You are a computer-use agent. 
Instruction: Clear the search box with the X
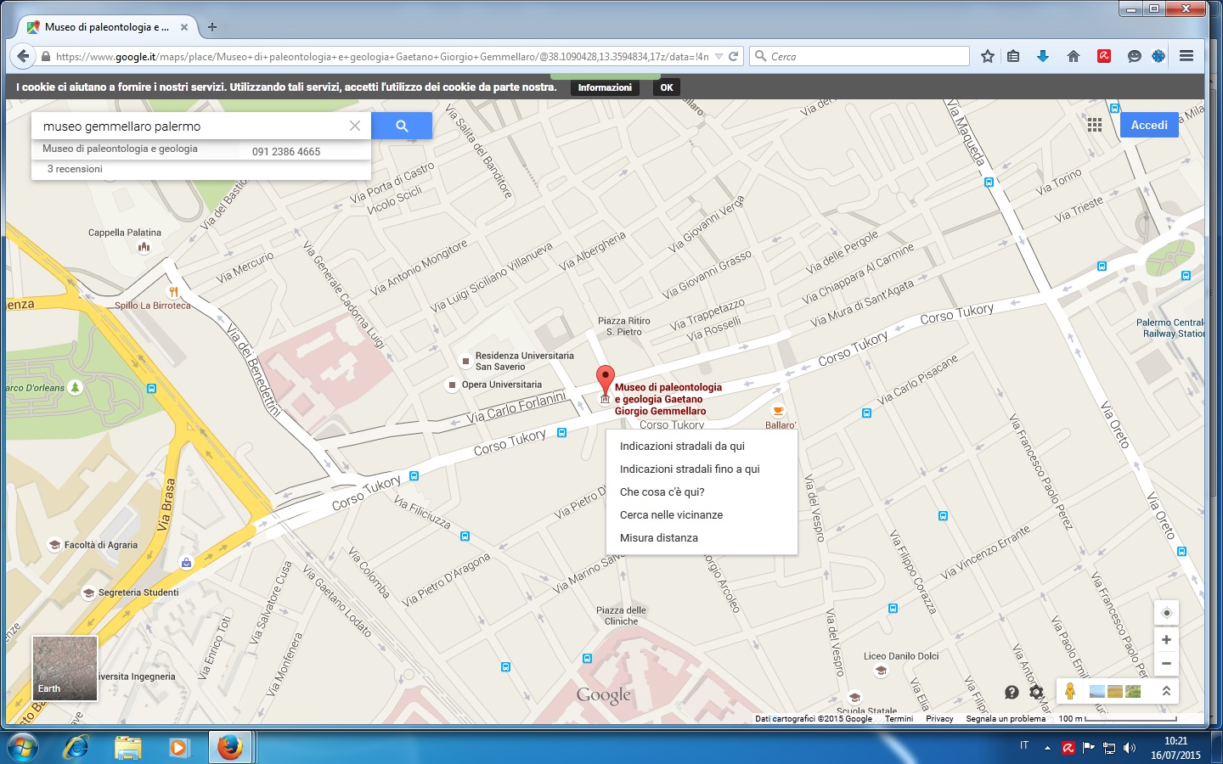[x=355, y=126]
